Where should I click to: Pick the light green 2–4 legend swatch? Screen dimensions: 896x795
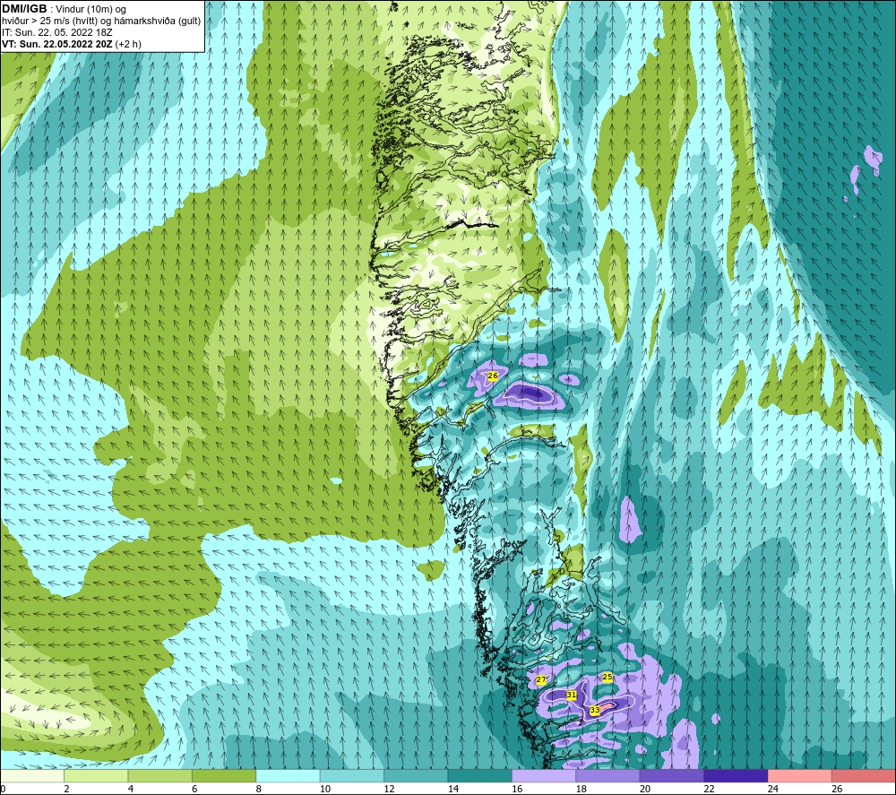click(96, 776)
